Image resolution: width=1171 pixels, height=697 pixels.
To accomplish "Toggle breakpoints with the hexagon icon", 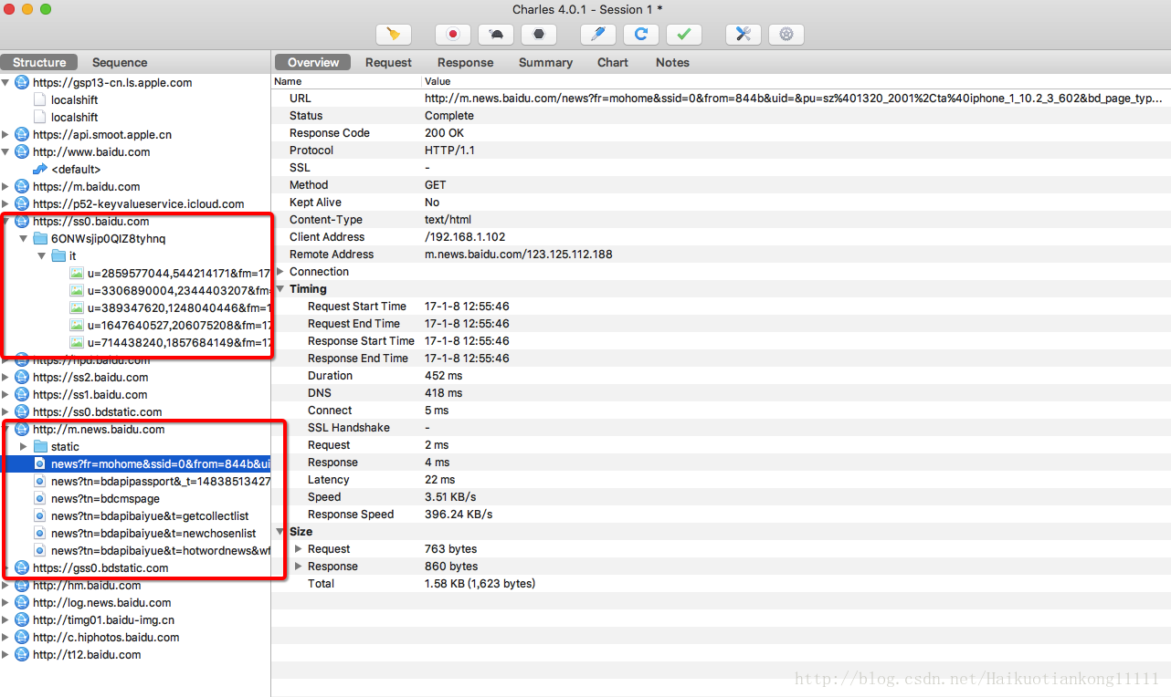I will (539, 35).
